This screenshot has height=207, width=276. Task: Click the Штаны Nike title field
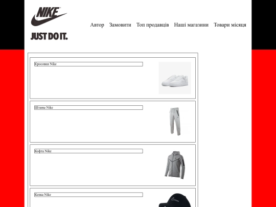pyautogui.click(x=88, y=107)
